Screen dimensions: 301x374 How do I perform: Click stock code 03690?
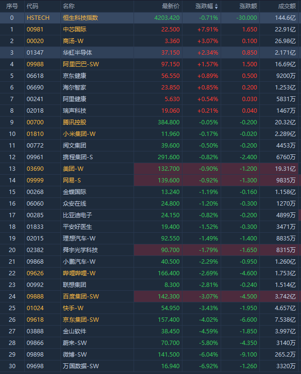35,169
